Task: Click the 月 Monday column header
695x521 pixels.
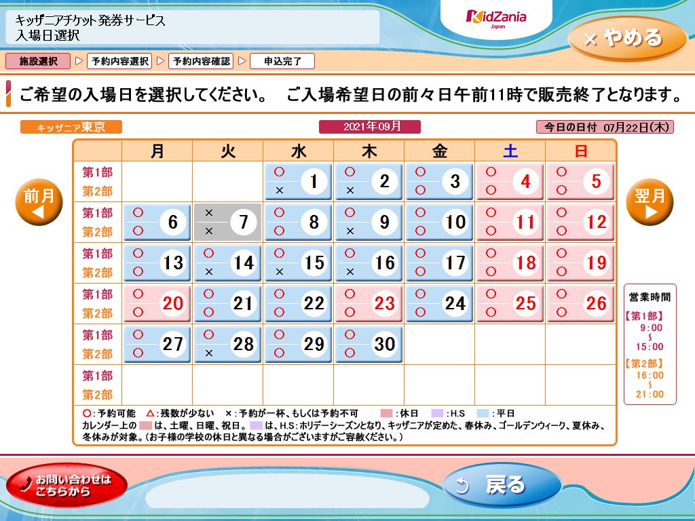Action: point(157,151)
